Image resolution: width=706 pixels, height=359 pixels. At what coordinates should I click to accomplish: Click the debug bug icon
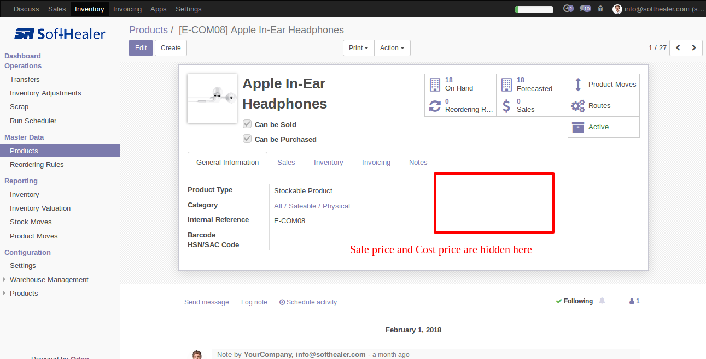point(600,9)
